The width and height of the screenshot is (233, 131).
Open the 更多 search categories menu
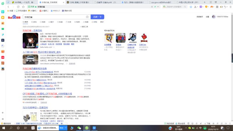[x=102, y=22]
